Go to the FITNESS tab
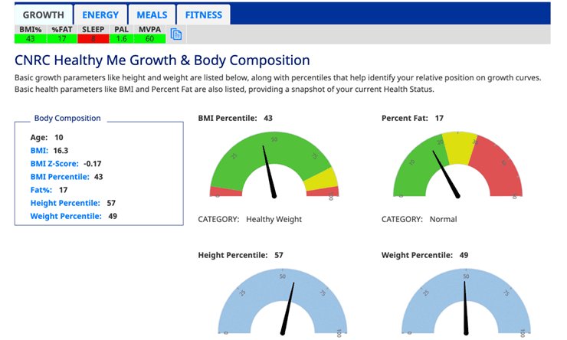The image size is (567, 340). tap(203, 15)
